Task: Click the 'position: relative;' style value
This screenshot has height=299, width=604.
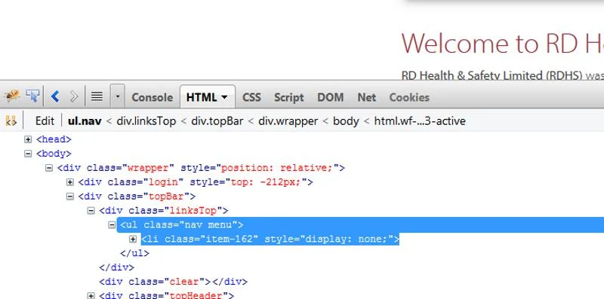Action: tap(276, 168)
